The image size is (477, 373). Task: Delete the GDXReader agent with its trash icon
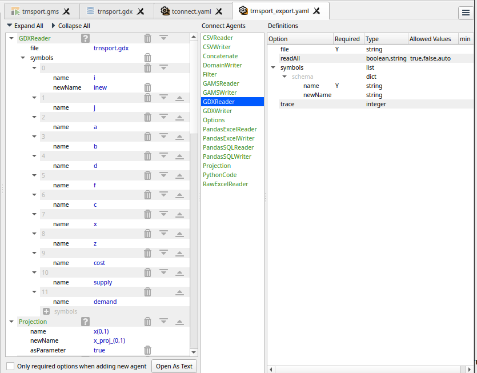[x=147, y=38]
